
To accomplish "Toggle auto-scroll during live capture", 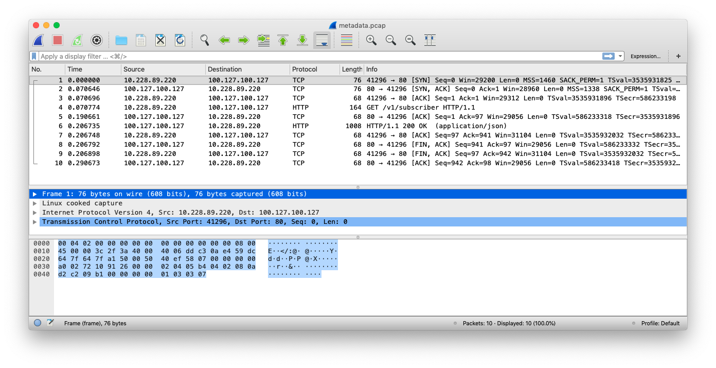I will [322, 40].
